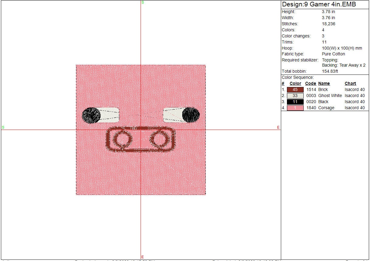Select the green S marker on left edge
The image size is (370, 261).
coord(3,127)
